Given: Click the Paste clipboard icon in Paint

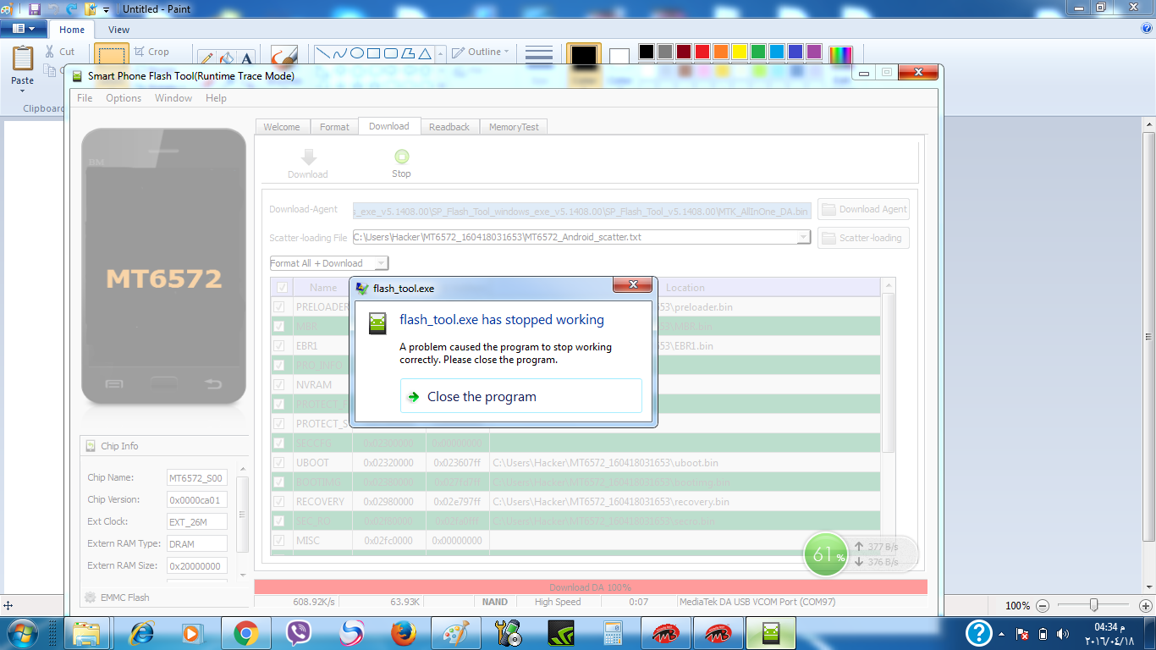Looking at the screenshot, I should pyautogui.click(x=23, y=58).
